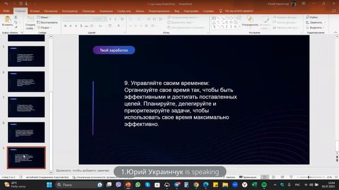Select the rectangle shape in shapes gallery
Screen dimensions: 339x190
pos(227,18)
